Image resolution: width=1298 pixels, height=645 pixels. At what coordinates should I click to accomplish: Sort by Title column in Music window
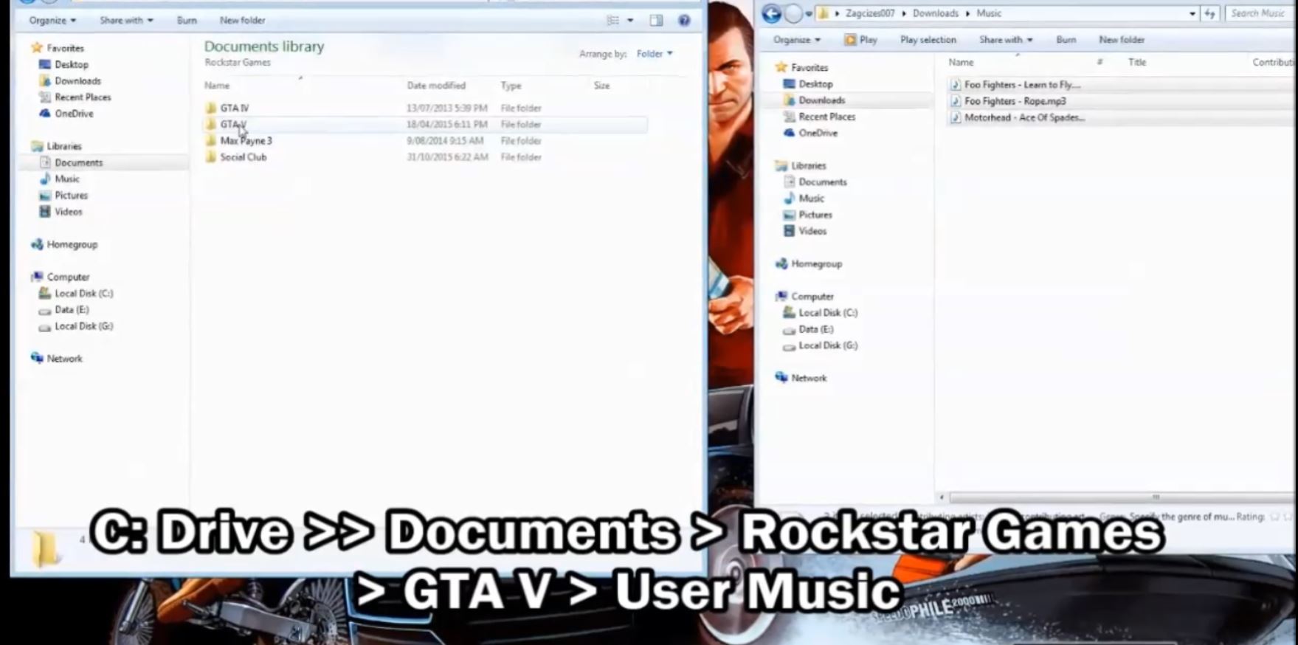[1137, 62]
